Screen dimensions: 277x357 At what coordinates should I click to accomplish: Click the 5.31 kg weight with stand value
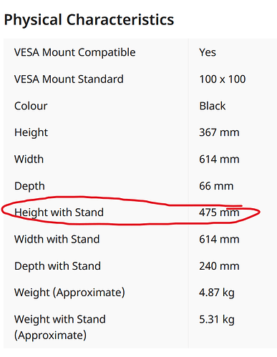(x=217, y=320)
